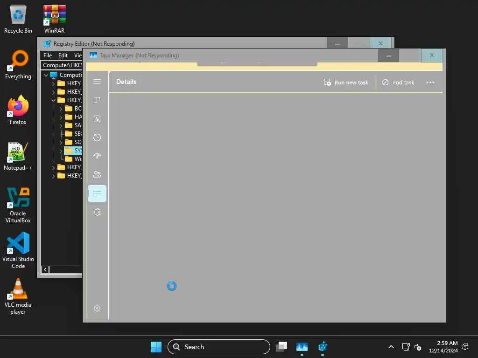Click left scroll arrow in Registry Editor
478x358 pixels.
click(45, 269)
